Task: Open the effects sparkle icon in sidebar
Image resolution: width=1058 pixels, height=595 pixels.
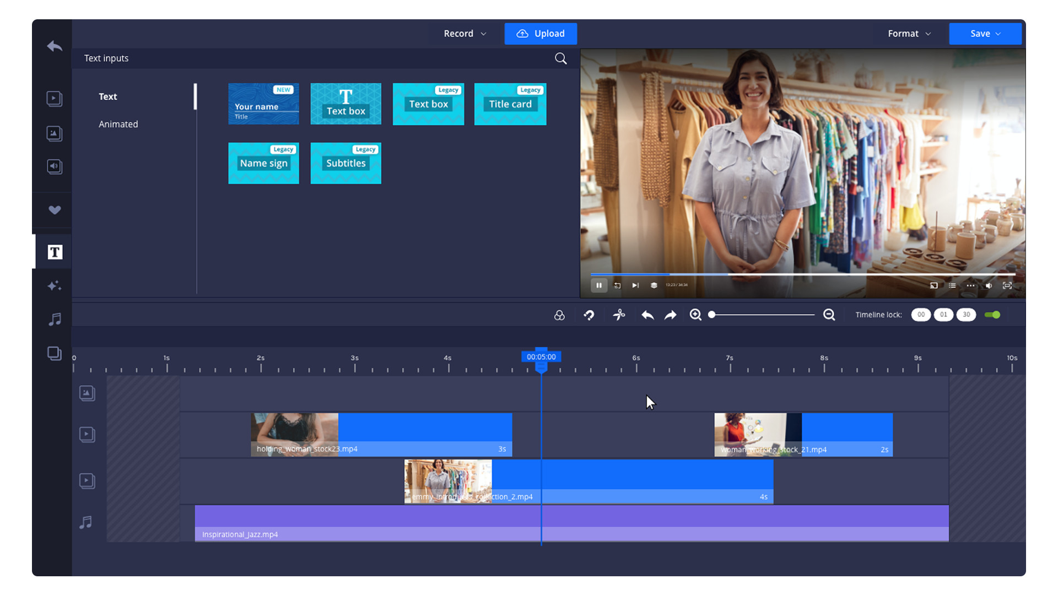Action: coord(55,285)
